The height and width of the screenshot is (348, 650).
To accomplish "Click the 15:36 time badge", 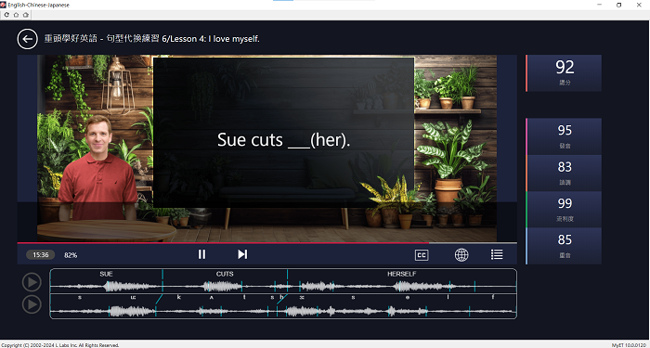I will tap(40, 255).
